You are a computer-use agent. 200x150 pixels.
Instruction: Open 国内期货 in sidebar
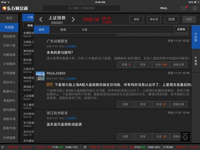9,110
